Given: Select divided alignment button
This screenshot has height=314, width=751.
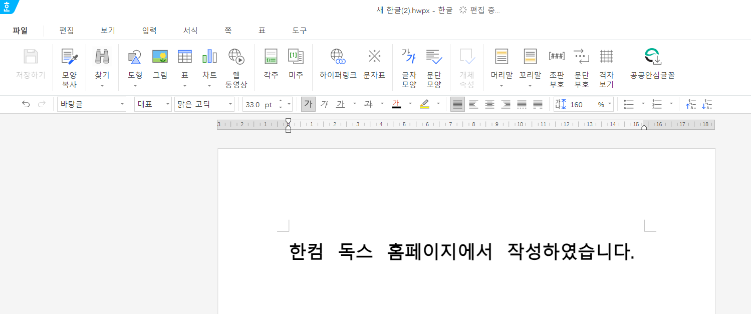Looking at the screenshot, I should pyautogui.click(x=538, y=104).
